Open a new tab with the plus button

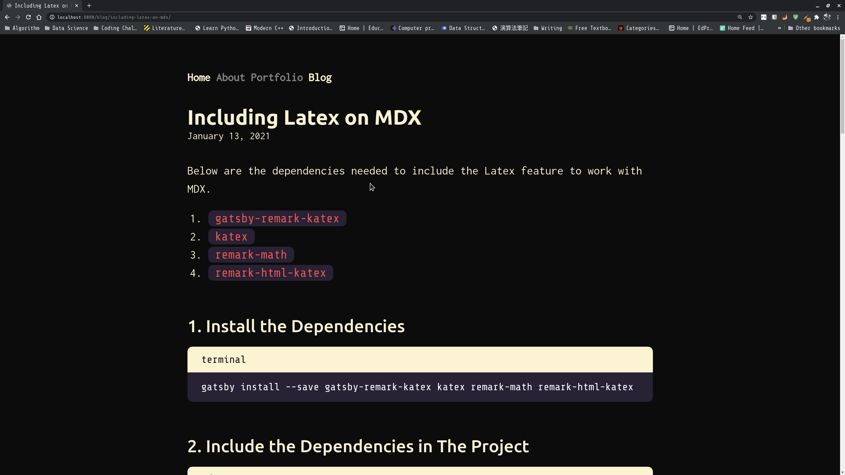(x=89, y=6)
